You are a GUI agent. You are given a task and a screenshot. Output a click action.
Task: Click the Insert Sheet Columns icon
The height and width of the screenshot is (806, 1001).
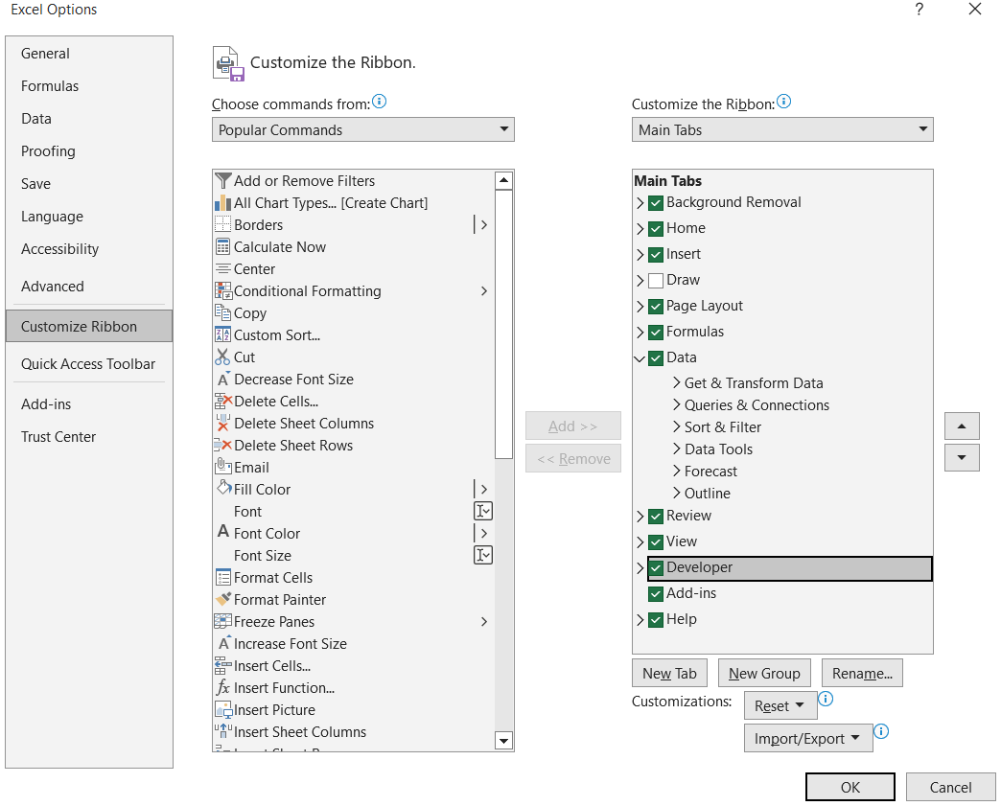point(222,731)
